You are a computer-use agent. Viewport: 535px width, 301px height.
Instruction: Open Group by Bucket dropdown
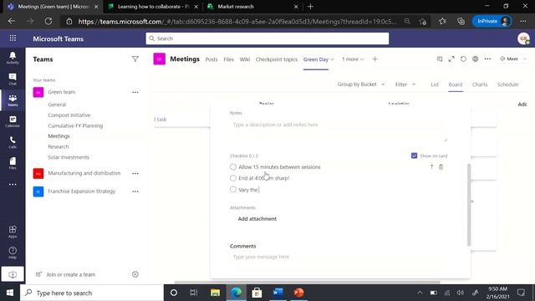coord(361,84)
